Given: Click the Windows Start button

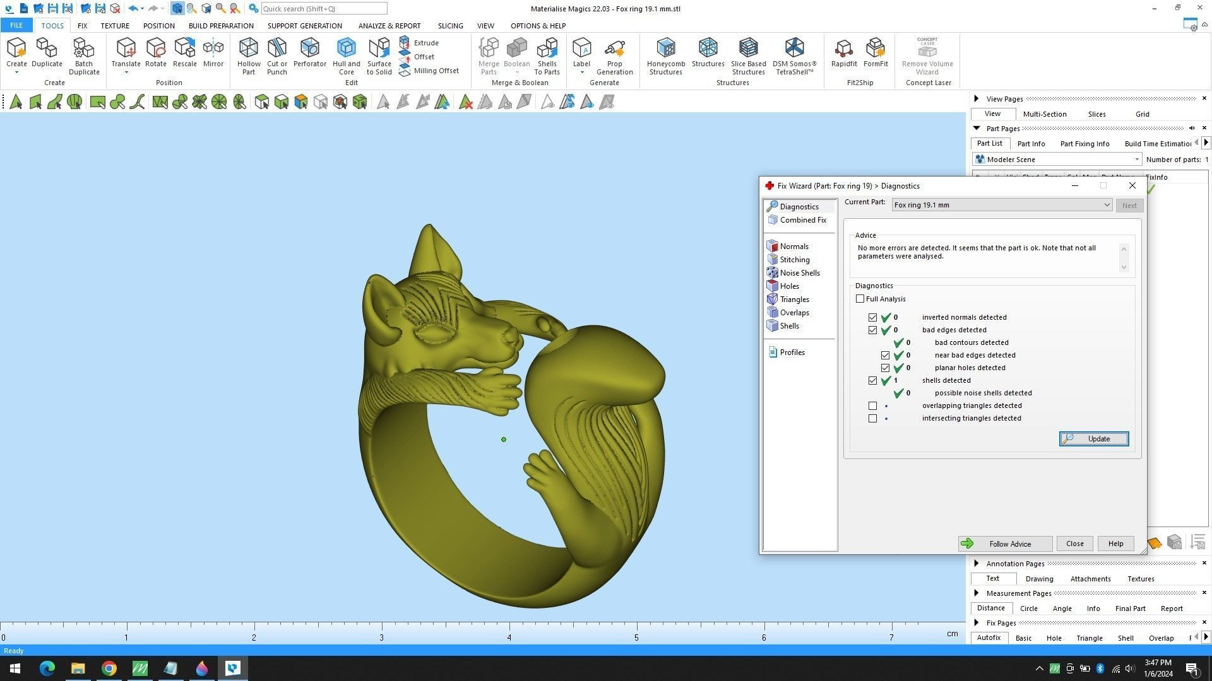Looking at the screenshot, I should pos(15,668).
